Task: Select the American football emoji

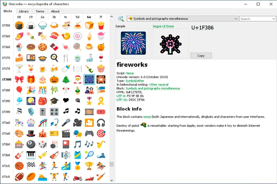Action: [19, 177]
